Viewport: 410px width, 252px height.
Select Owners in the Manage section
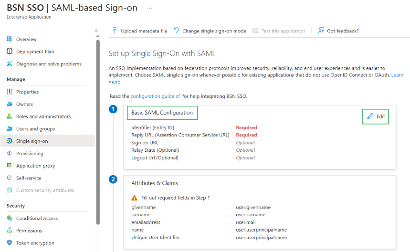(x=24, y=104)
